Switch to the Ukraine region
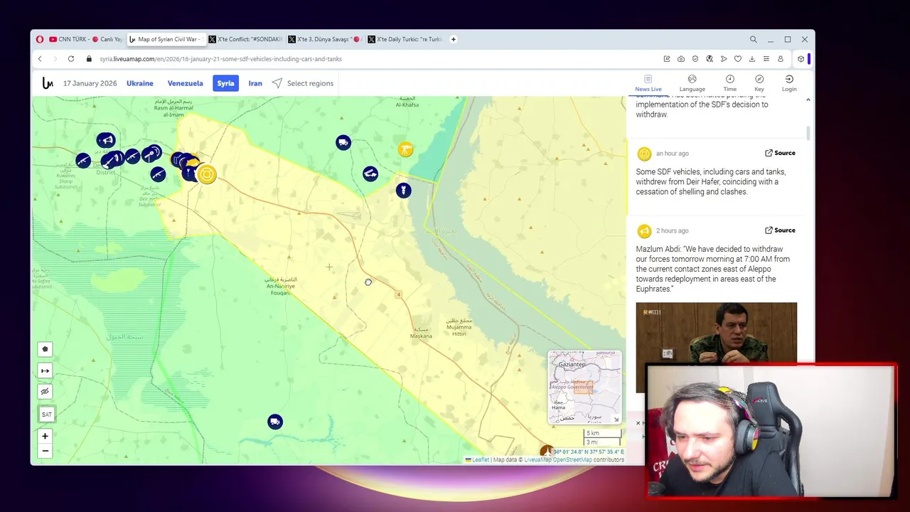 pos(140,83)
